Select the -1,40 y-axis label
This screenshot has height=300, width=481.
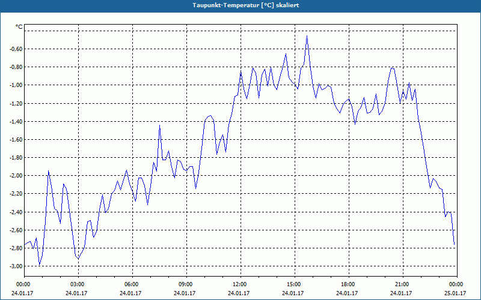[16, 122]
